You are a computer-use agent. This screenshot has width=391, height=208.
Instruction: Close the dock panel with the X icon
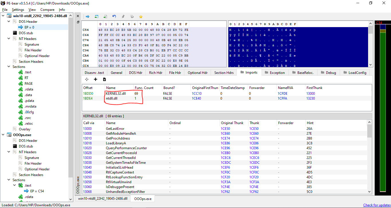78,16
